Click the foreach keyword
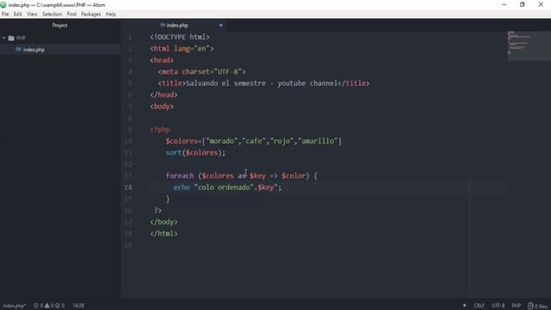551x310 pixels. [x=180, y=176]
